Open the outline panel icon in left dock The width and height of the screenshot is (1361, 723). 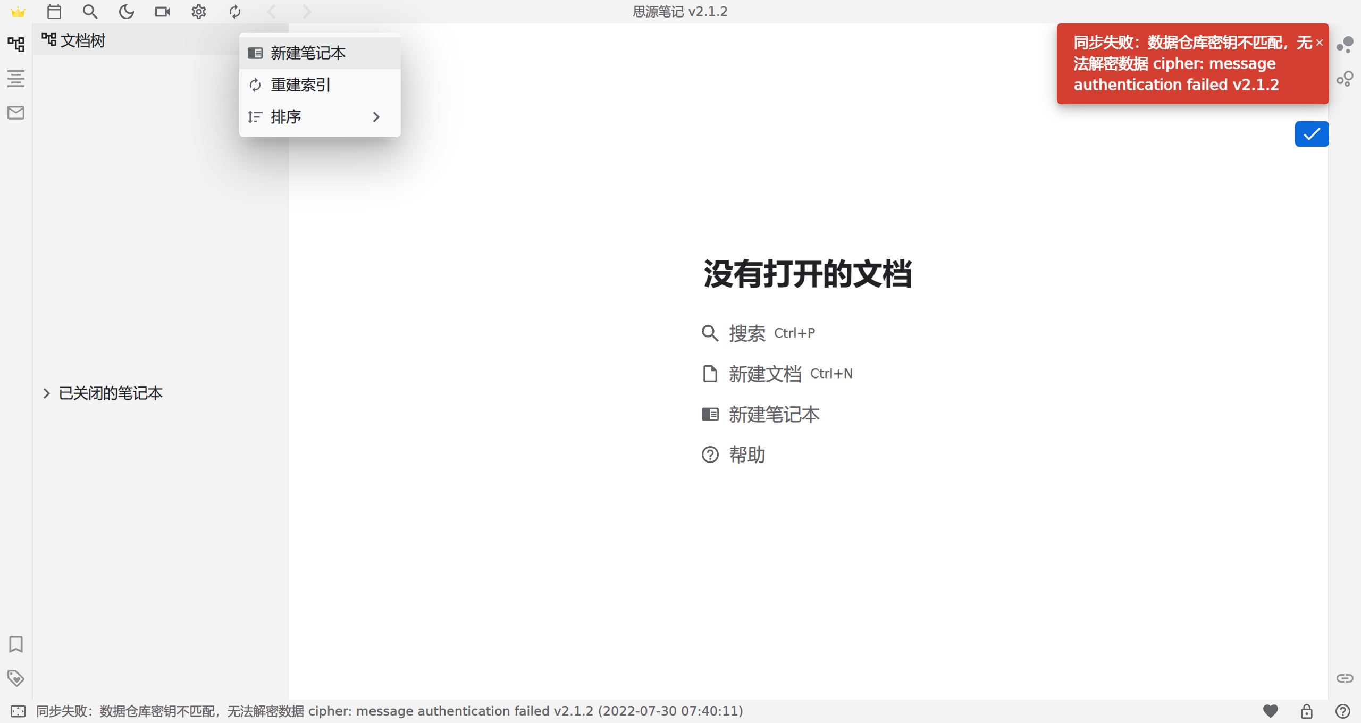[16, 79]
